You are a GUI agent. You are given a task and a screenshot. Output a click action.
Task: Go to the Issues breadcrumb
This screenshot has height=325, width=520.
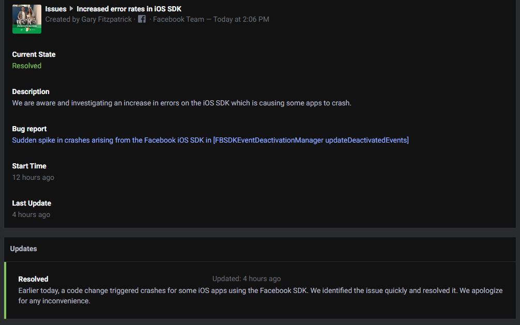pyautogui.click(x=56, y=9)
